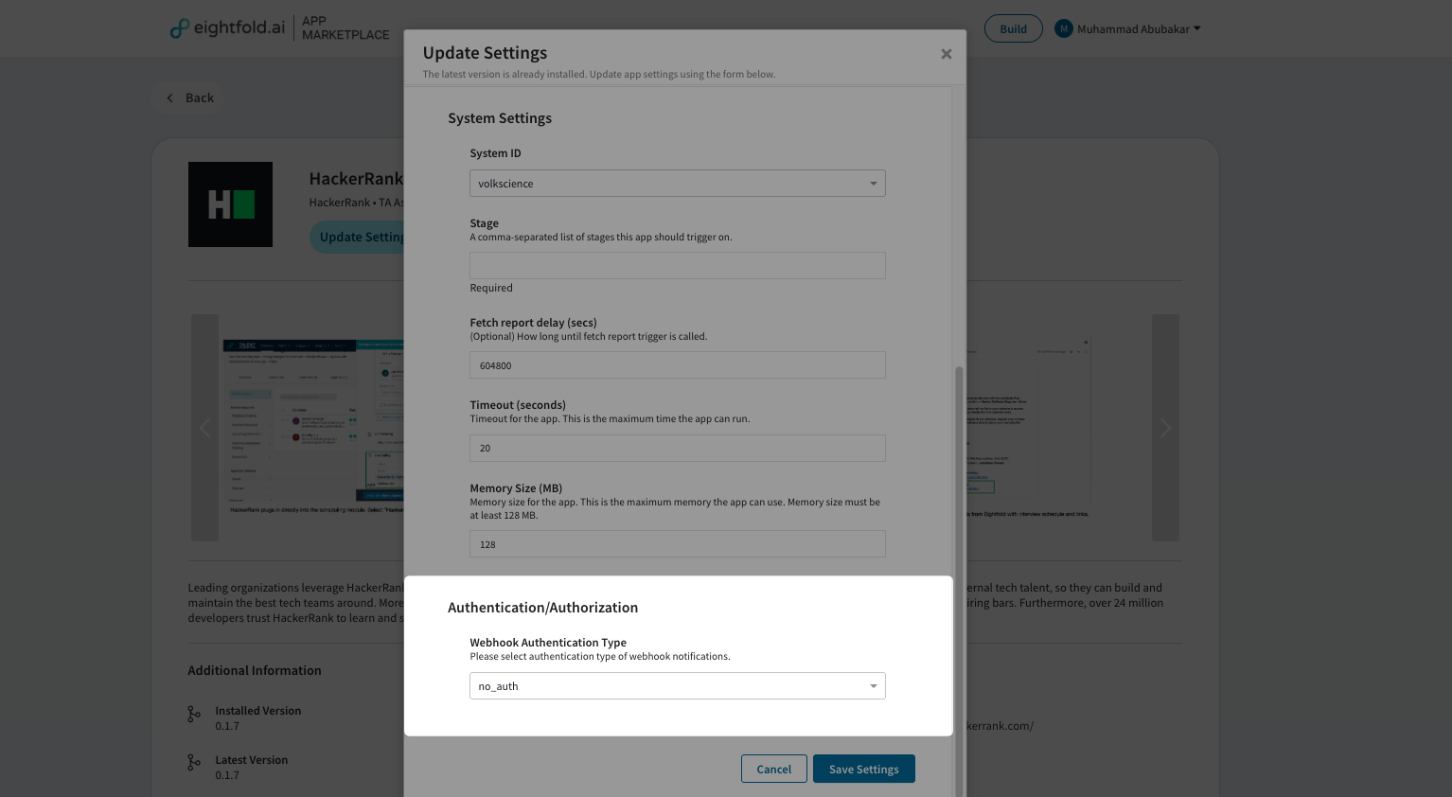Open Muhammad Abubakar user menu
The height and width of the screenshot is (797, 1452).
[x=1128, y=28]
